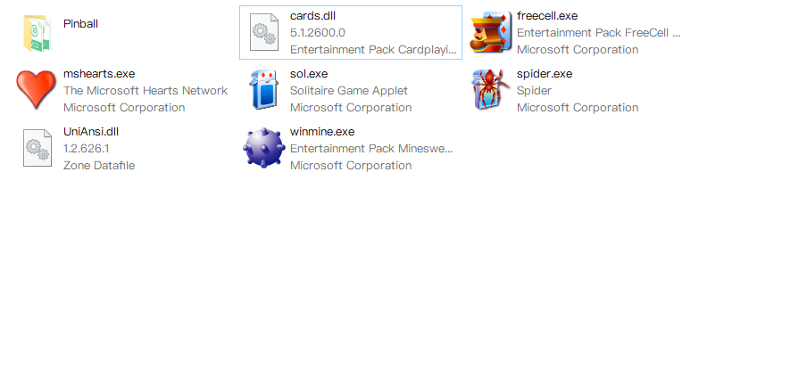The width and height of the screenshot is (807, 385).
Task: Click the Pinball folder name
Action: (81, 24)
